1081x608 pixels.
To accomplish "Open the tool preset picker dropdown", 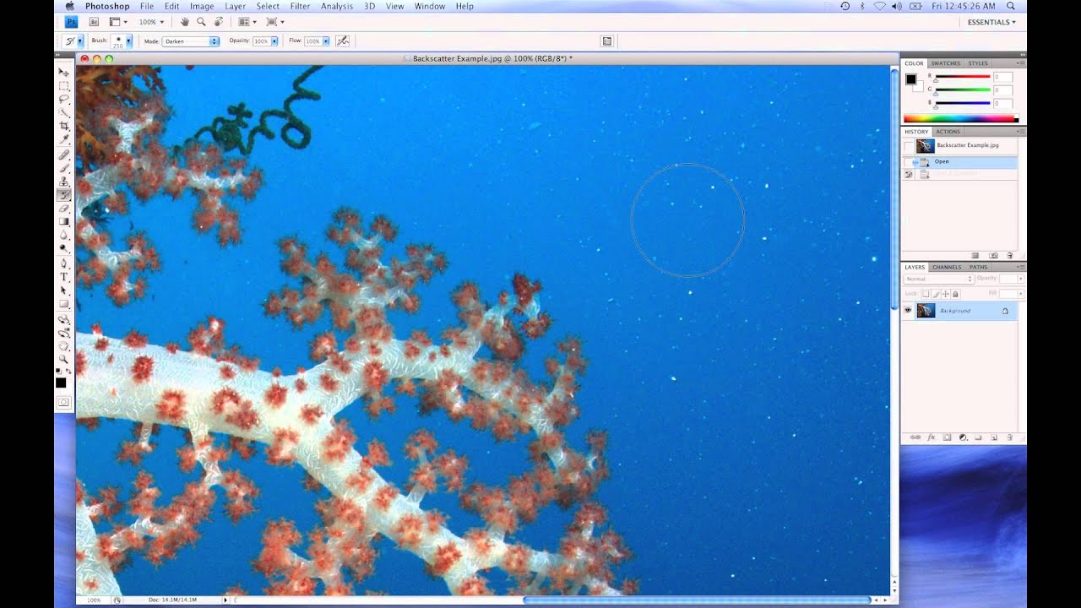I will pos(80,41).
